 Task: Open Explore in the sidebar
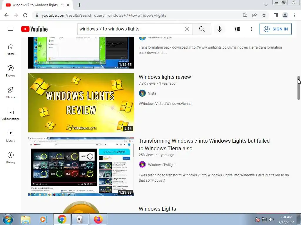11,71
